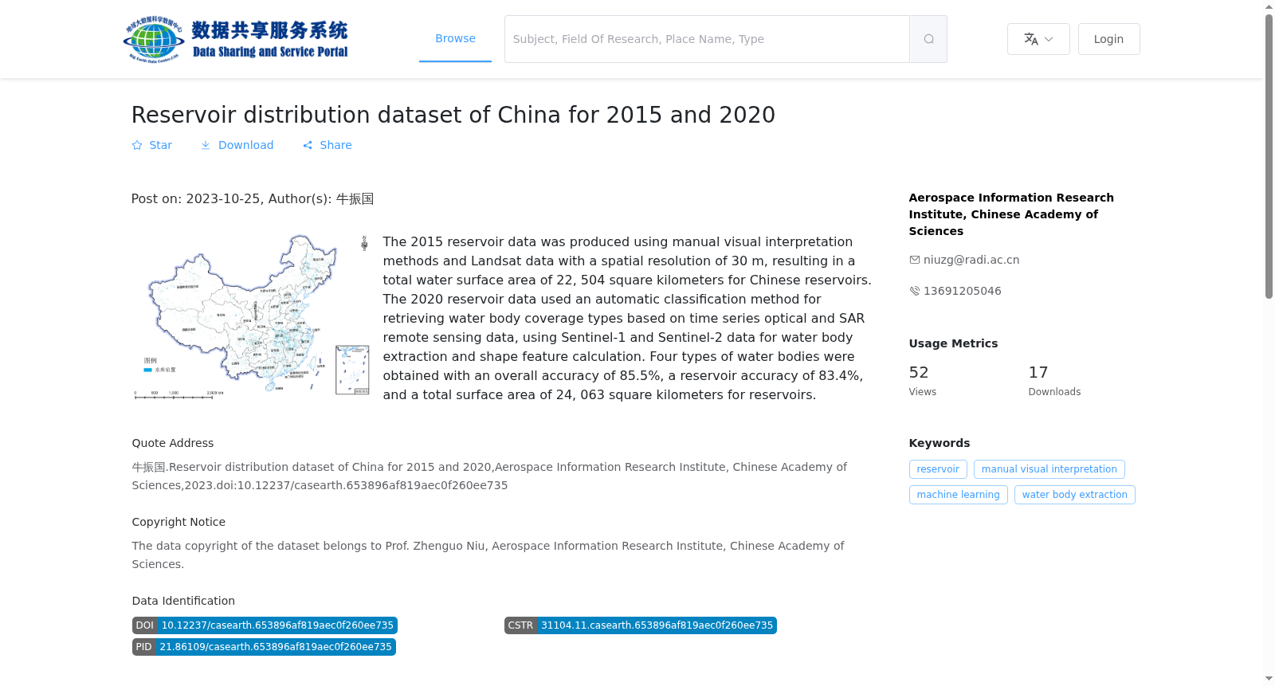Open the China reservoir map thumbnail
The image size is (1275, 686).
point(251,316)
